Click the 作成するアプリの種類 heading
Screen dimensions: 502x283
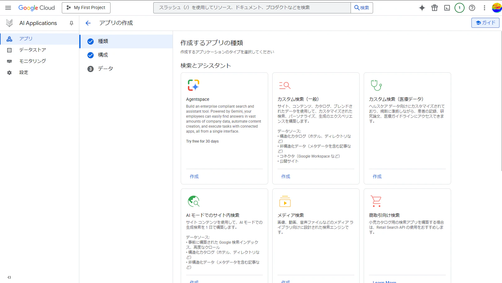point(212,43)
